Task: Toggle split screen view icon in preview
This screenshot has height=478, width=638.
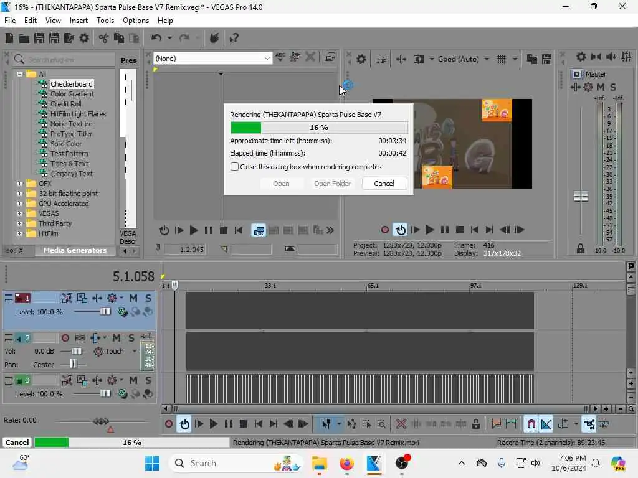Action: coord(419,59)
